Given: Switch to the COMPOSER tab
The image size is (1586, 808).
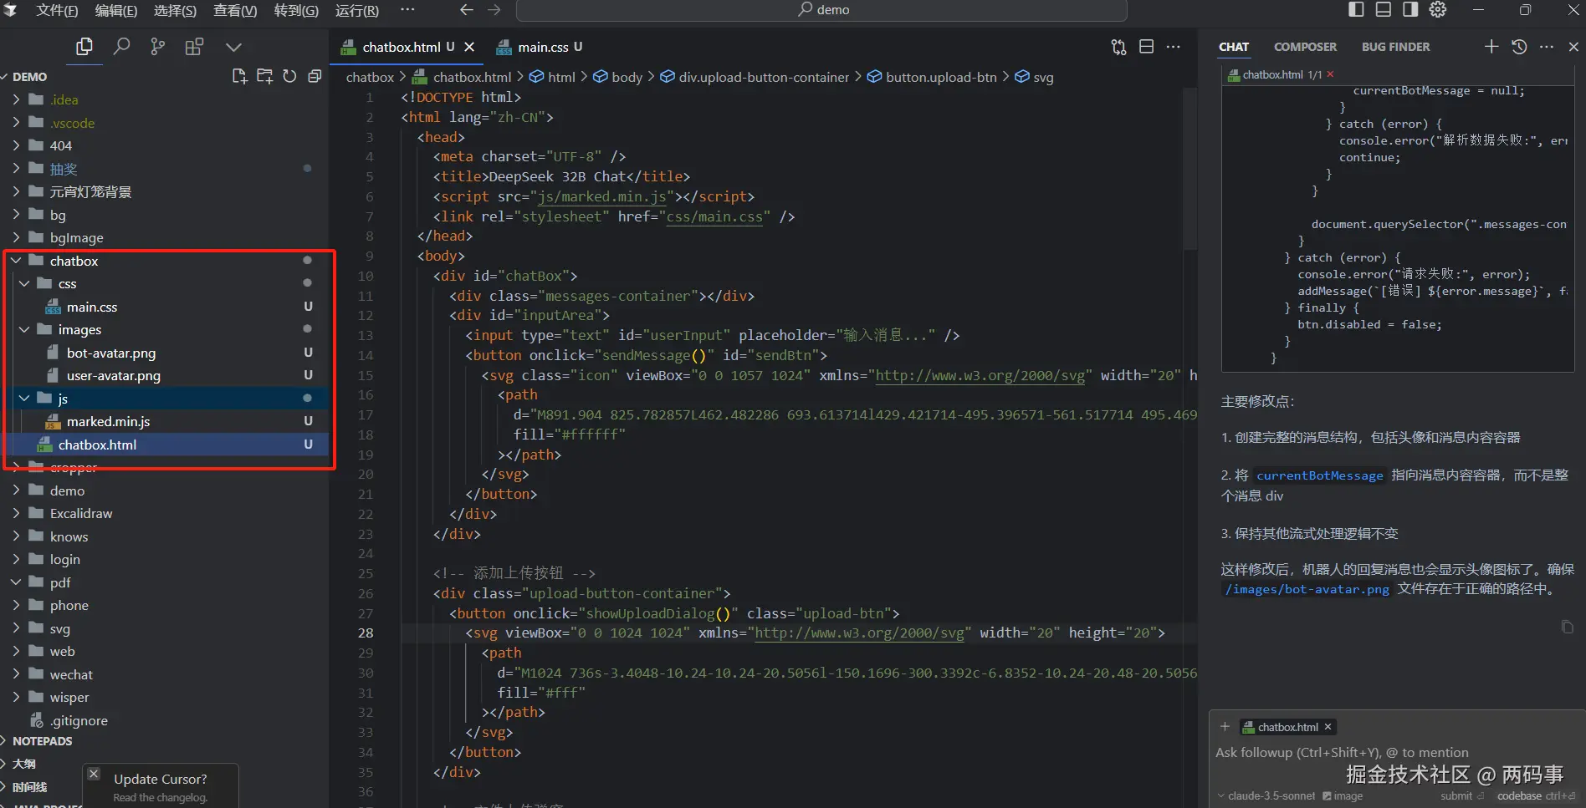Looking at the screenshot, I should point(1305,47).
